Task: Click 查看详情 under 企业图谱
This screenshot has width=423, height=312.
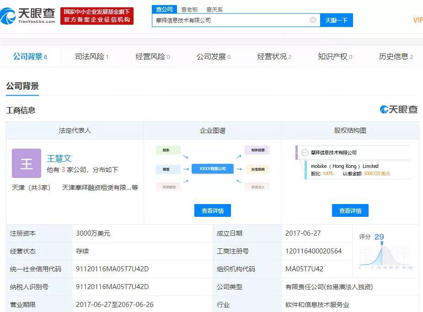Action: coord(213,210)
